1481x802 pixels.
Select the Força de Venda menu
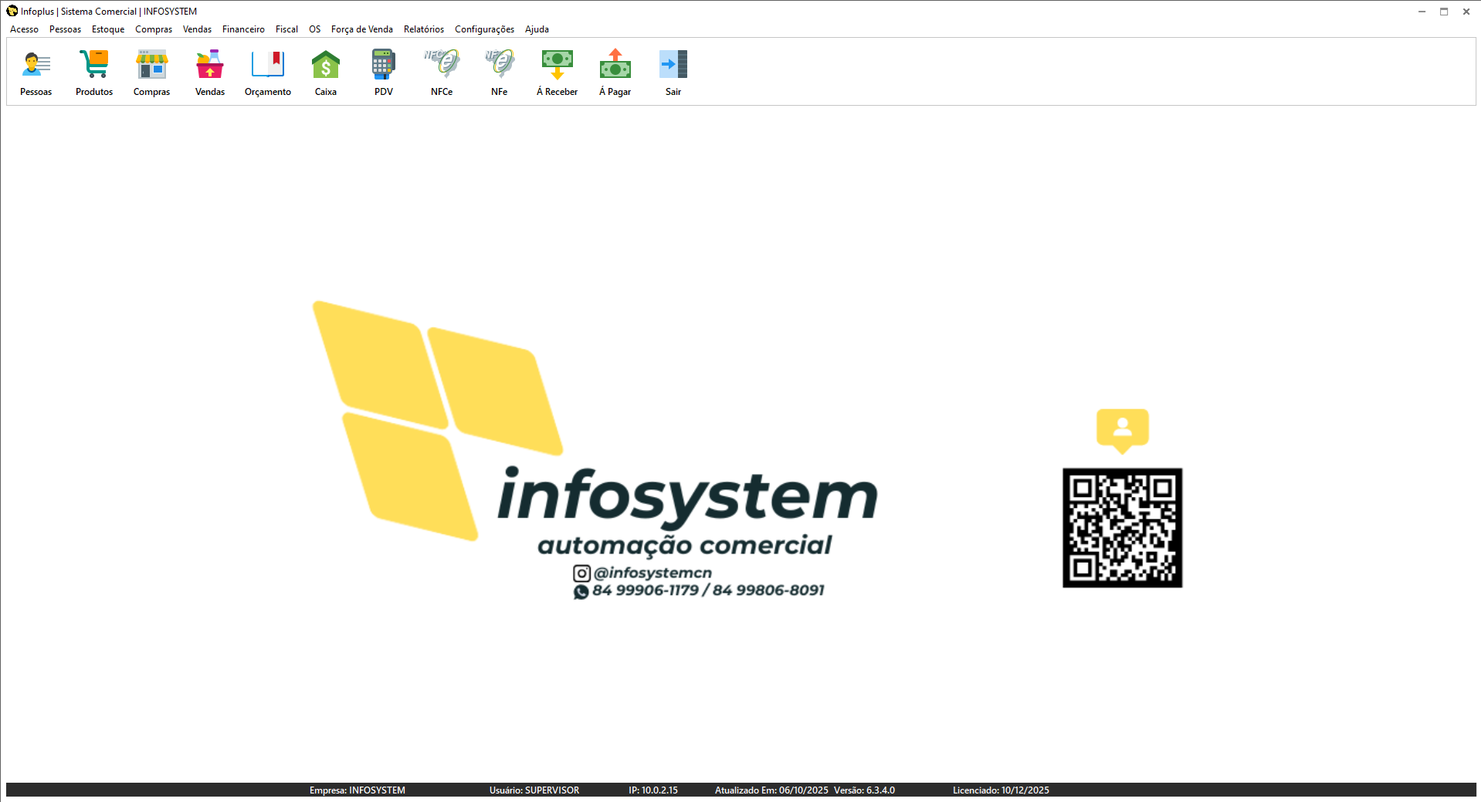point(361,29)
